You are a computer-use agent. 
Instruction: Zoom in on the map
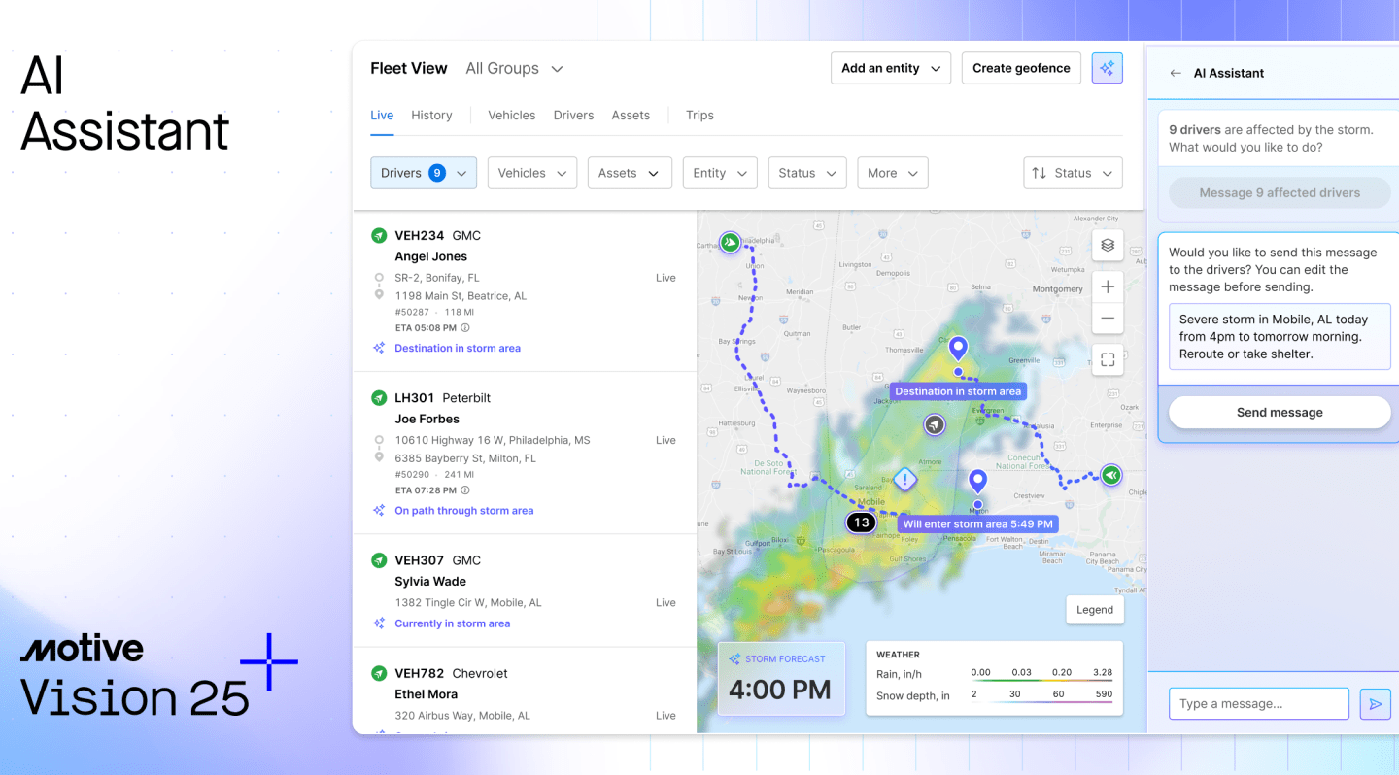1107,286
